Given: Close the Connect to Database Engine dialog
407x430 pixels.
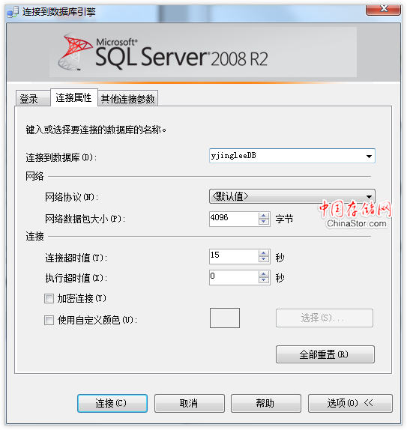Looking at the screenshot, I should point(384,9).
